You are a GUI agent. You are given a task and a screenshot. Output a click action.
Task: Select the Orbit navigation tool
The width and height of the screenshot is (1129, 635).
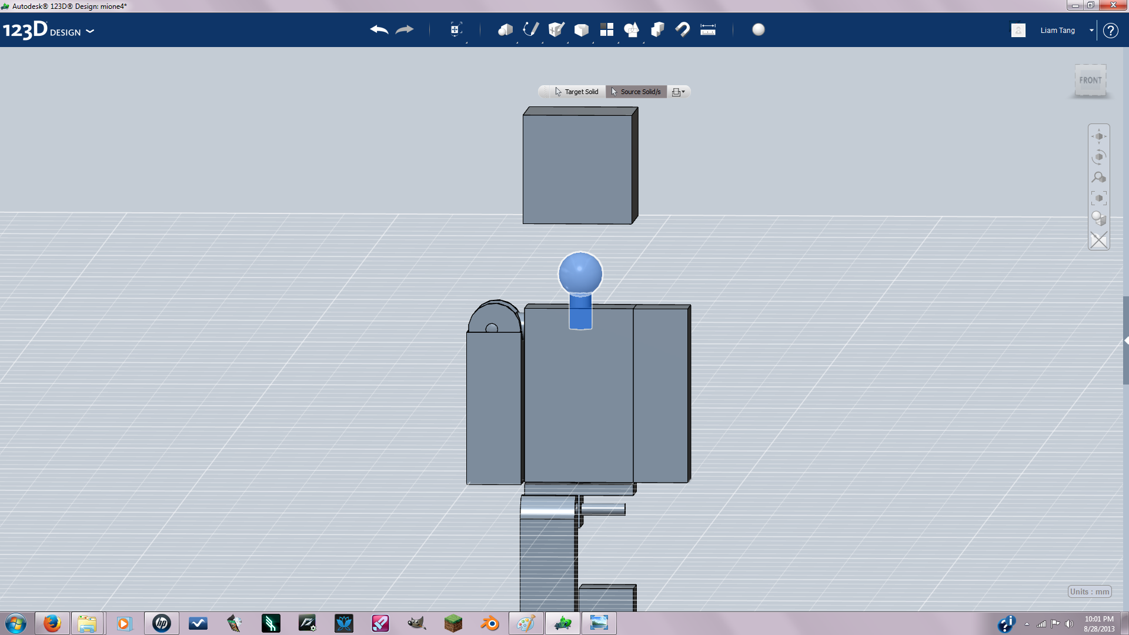tap(1098, 157)
